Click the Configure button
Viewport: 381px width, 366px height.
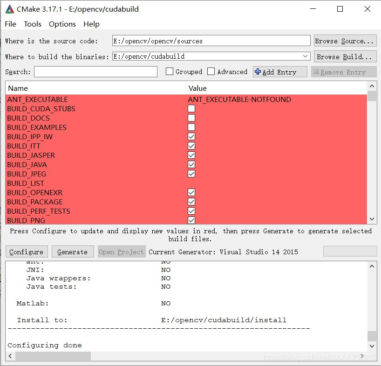coord(27,252)
